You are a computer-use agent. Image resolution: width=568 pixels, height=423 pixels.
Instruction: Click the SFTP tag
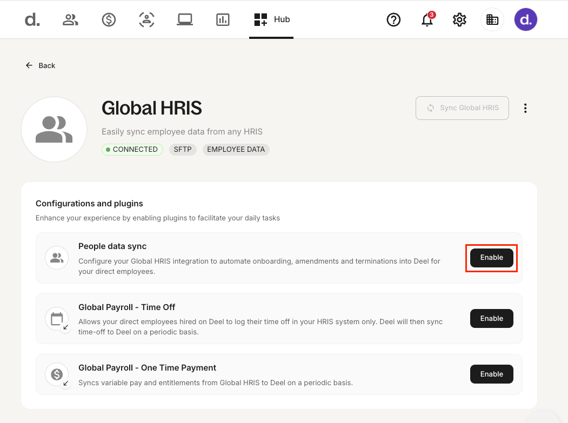click(x=183, y=150)
